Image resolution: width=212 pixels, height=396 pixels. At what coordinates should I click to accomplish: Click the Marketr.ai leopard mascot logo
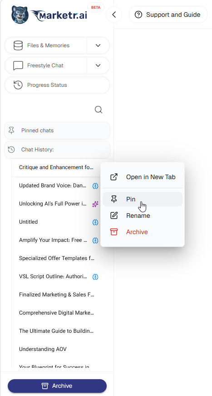coord(20,15)
